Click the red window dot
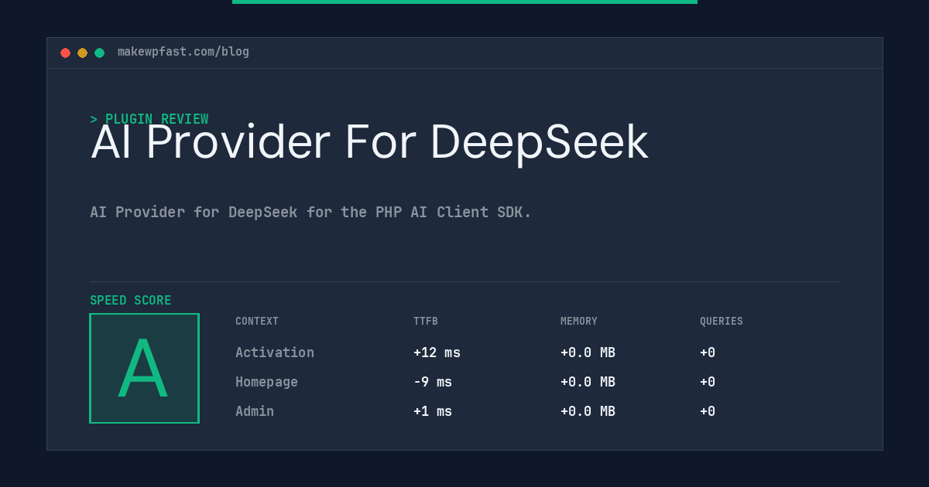 65,53
